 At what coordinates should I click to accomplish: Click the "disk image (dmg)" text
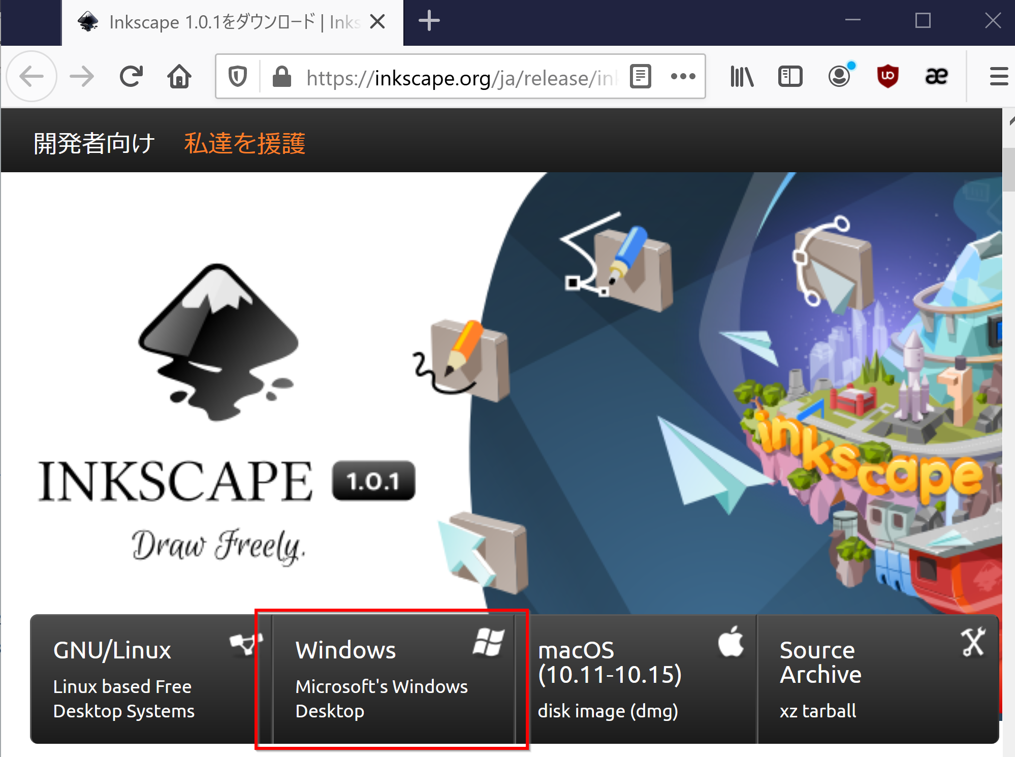(608, 711)
